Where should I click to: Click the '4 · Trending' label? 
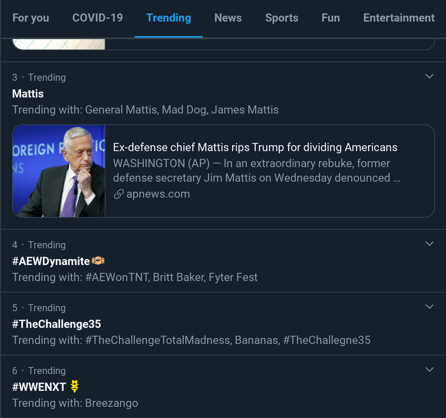coord(39,245)
